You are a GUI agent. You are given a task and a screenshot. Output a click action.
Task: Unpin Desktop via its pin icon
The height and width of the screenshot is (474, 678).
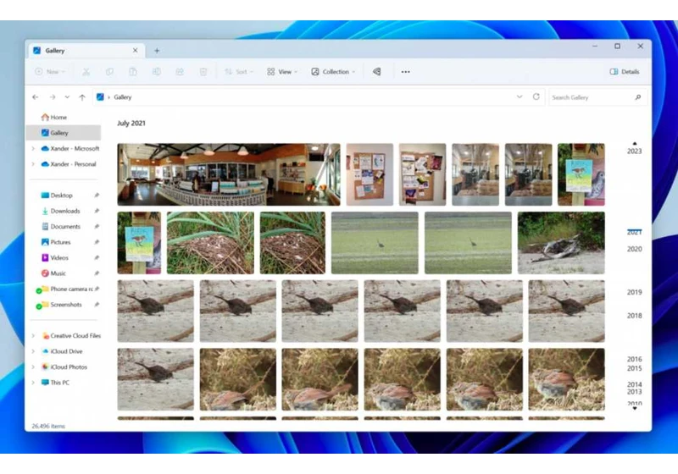tap(97, 196)
